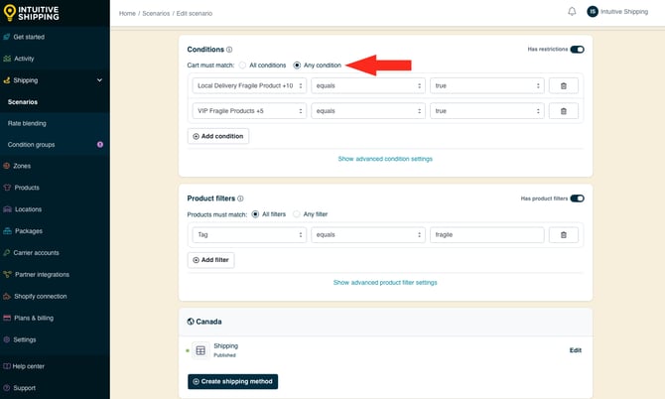Open the equals dropdown in first condition row
Screen dimensions: 665x399
pos(368,85)
